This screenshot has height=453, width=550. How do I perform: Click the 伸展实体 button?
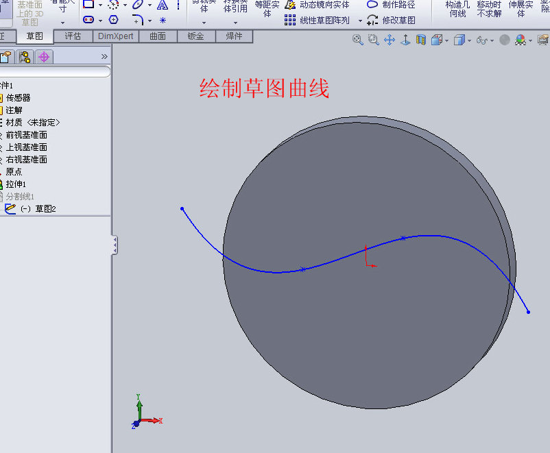pos(521,9)
